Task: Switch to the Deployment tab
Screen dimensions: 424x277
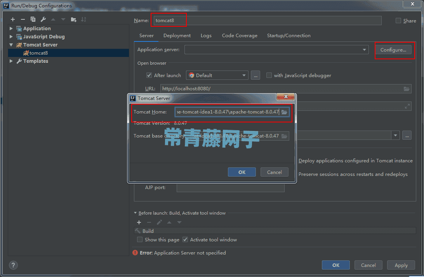Action: [x=177, y=36]
